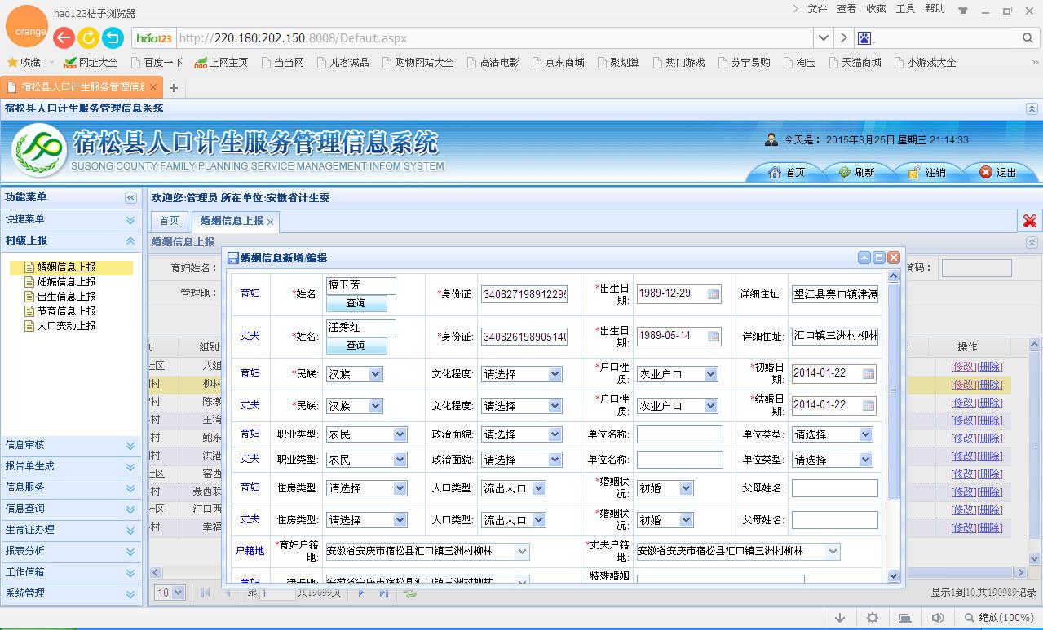
Task: Open 丈夫 文化程度 dropdown
Action: click(555, 405)
